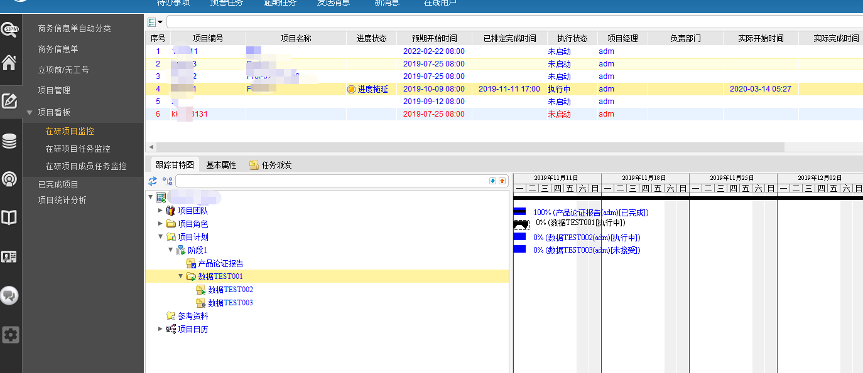Collapse the 项目计划 tree node
Image resolution: width=863 pixels, height=373 pixels.
[160, 237]
